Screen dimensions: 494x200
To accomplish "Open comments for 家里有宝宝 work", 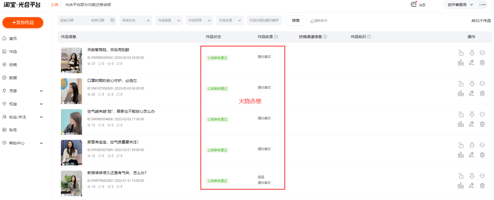I will (x=482, y=145).
